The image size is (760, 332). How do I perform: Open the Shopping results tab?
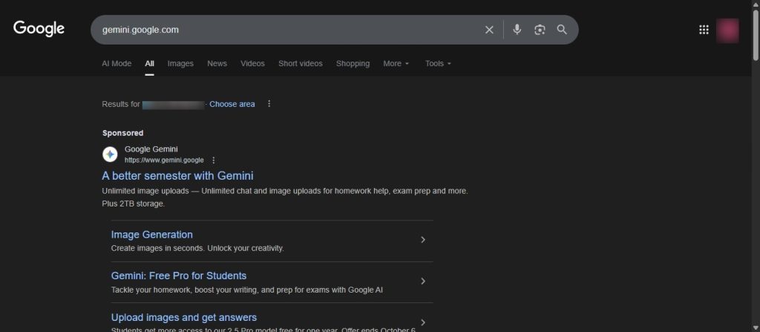(x=353, y=64)
